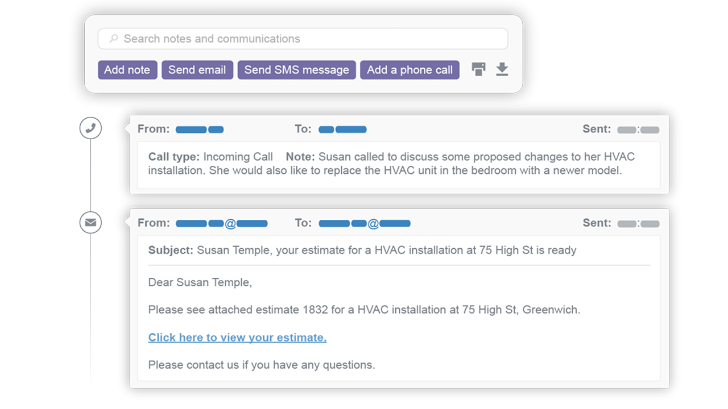Click the Sent timestamp on the call record

[638, 129]
